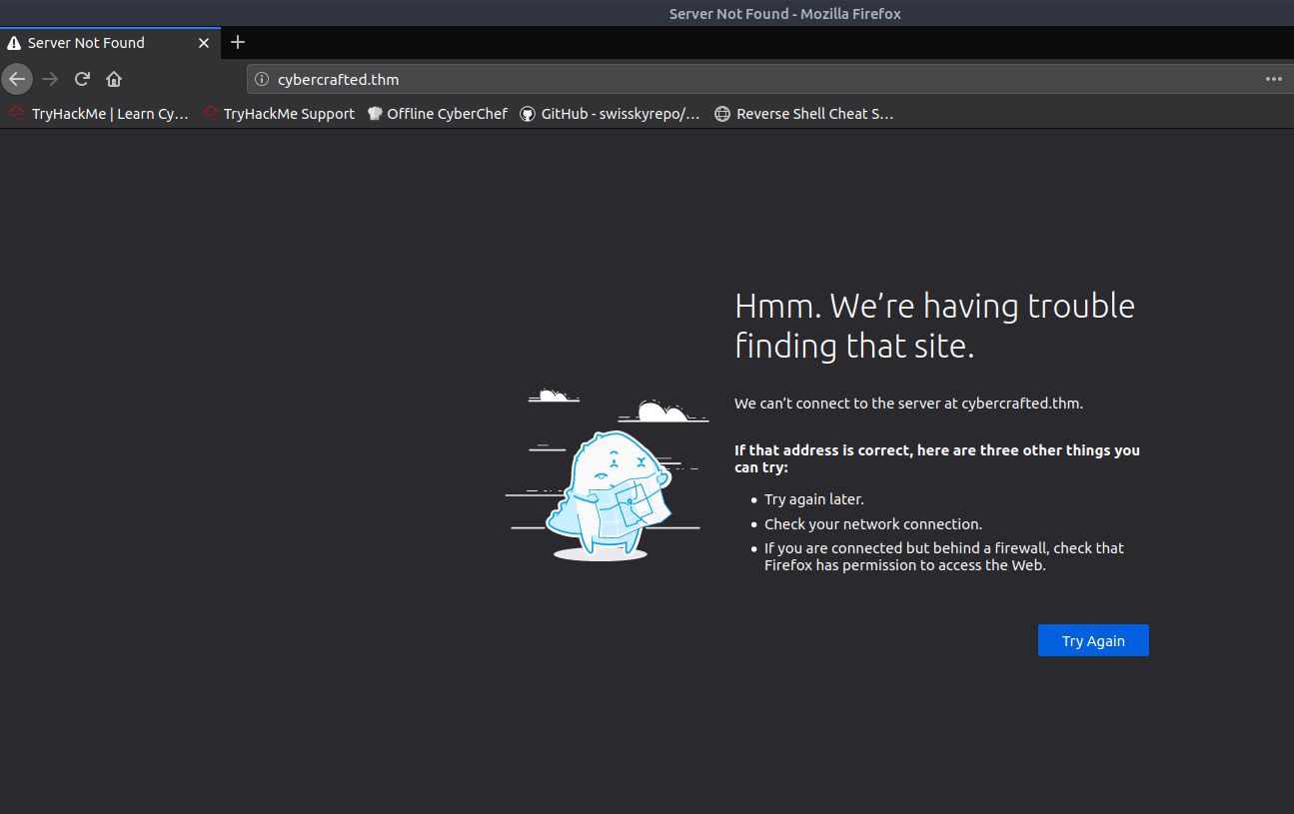
Task: Reload the current page
Action: pyautogui.click(x=83, y=79)
